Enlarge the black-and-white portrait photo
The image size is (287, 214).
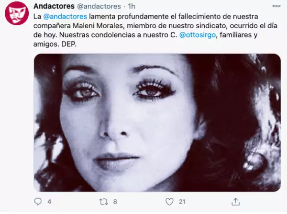pyautogui.click(x=157, y=122)
